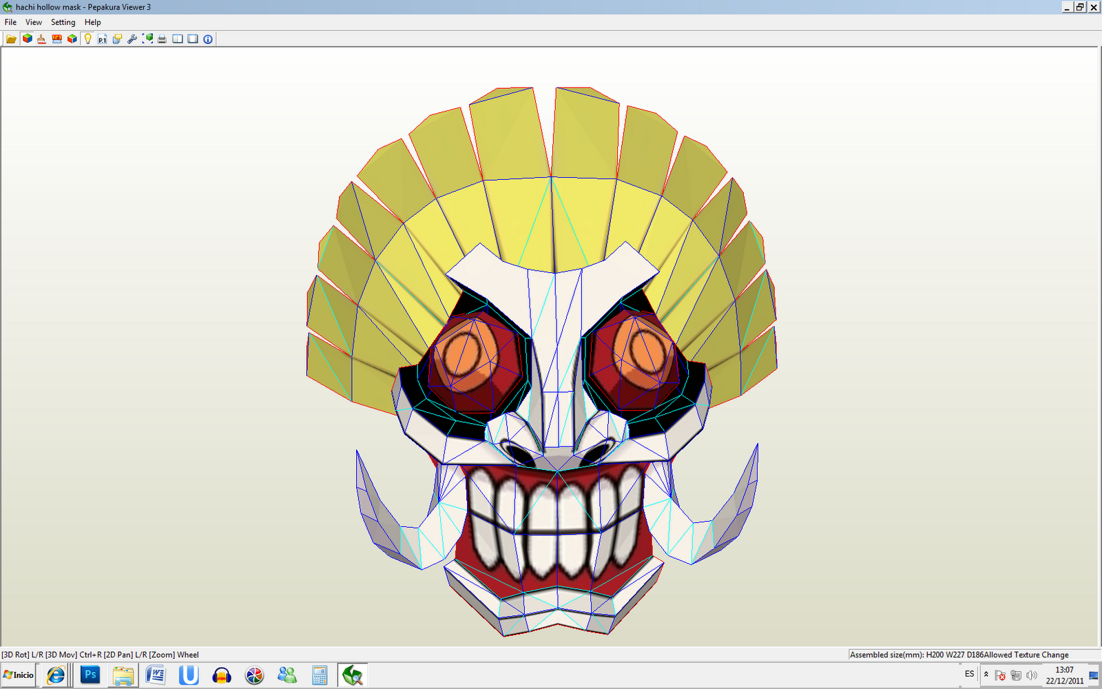Screen dimensions: 1102x689
Task: Fit the model to the view
Action: 147,39
